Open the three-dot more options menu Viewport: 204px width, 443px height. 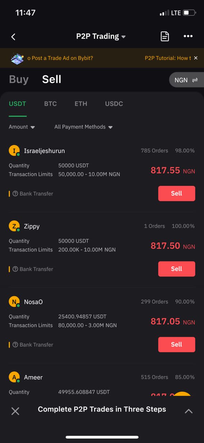pos(188,36)
